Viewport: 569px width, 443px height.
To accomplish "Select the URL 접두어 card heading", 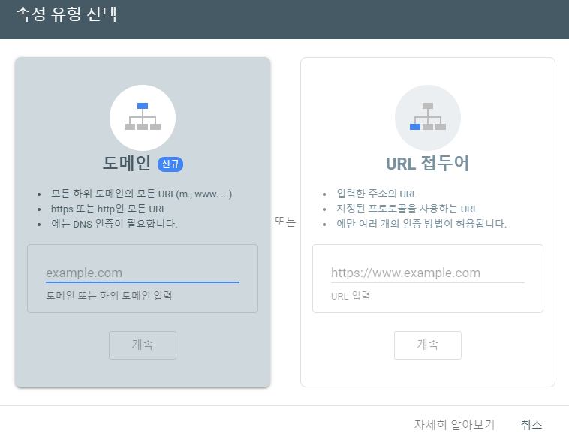I will [428, 164].
